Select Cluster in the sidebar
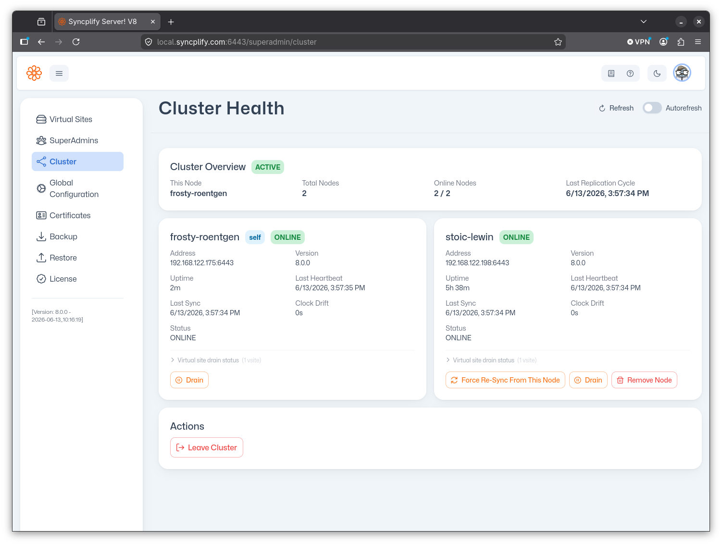 point(77,161)
